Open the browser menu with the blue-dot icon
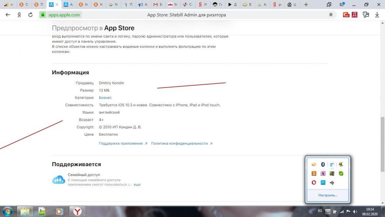The image size is (385, 217). [342, 4]
